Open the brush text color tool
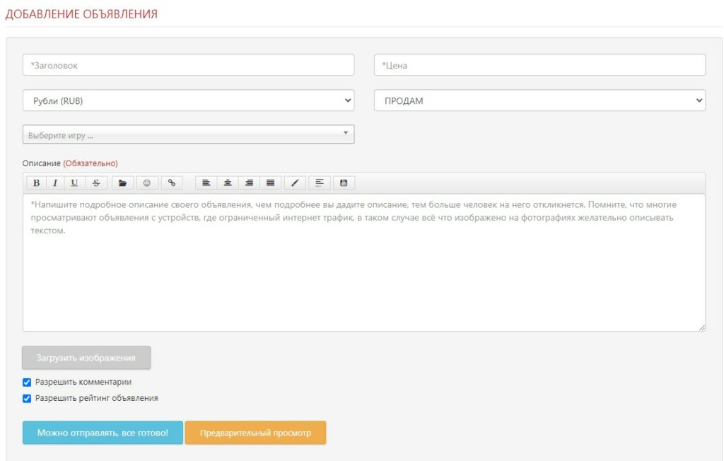Screen dimensions: 724x461 [x=295, y=183]
